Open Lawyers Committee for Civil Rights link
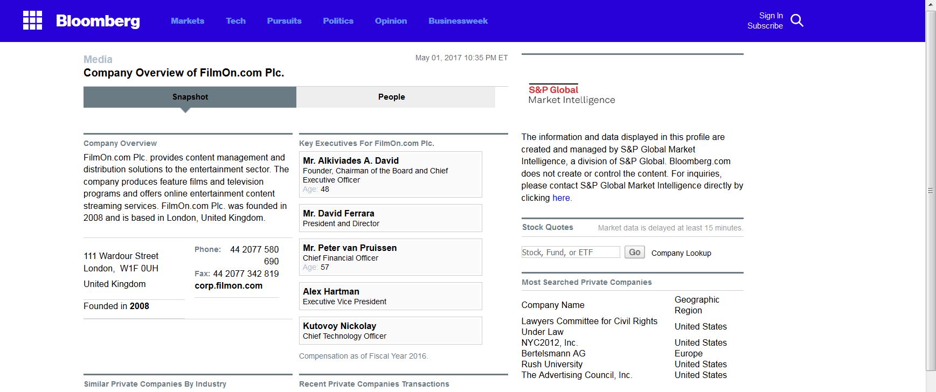The width and height of the screenshot is (936, 392). point(590,326)
